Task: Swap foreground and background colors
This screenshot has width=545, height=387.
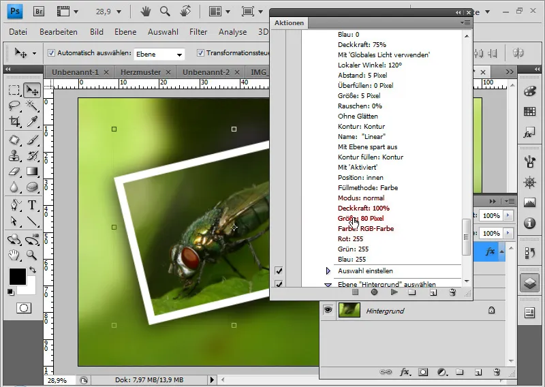Action: [x=33, y=270]
